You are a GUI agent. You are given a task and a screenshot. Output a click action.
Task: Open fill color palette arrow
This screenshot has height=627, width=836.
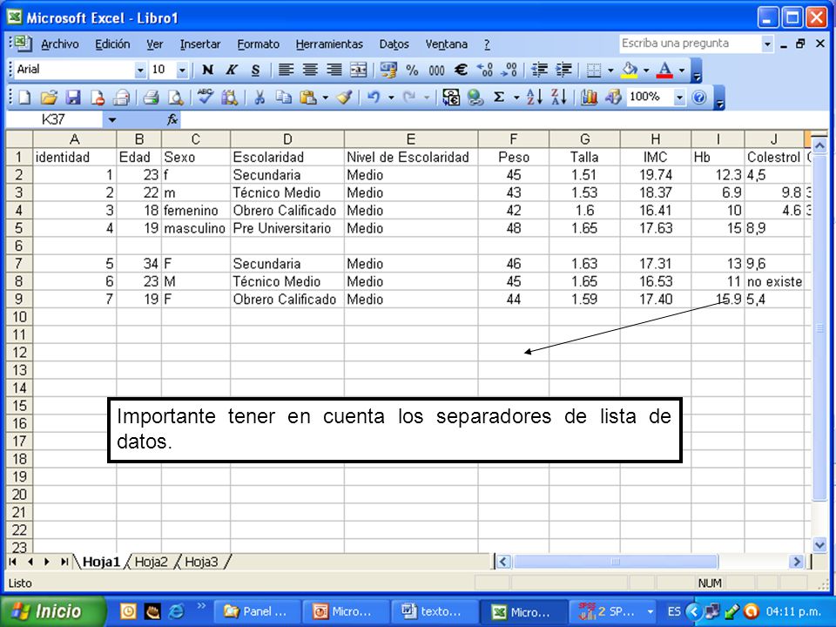click(x=646, y=70)
